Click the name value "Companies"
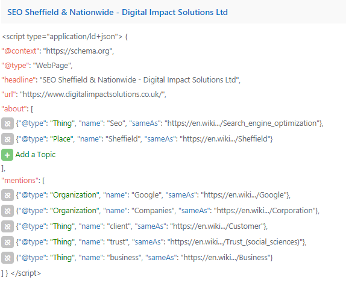Viewport: 346px width, 283px height. [x=153, y=211]
